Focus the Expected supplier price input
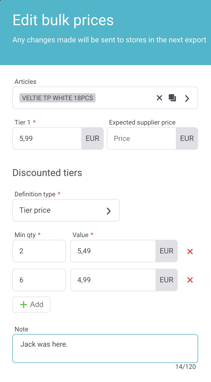This screenshot has height=382, width=211. tap(141, 138)
